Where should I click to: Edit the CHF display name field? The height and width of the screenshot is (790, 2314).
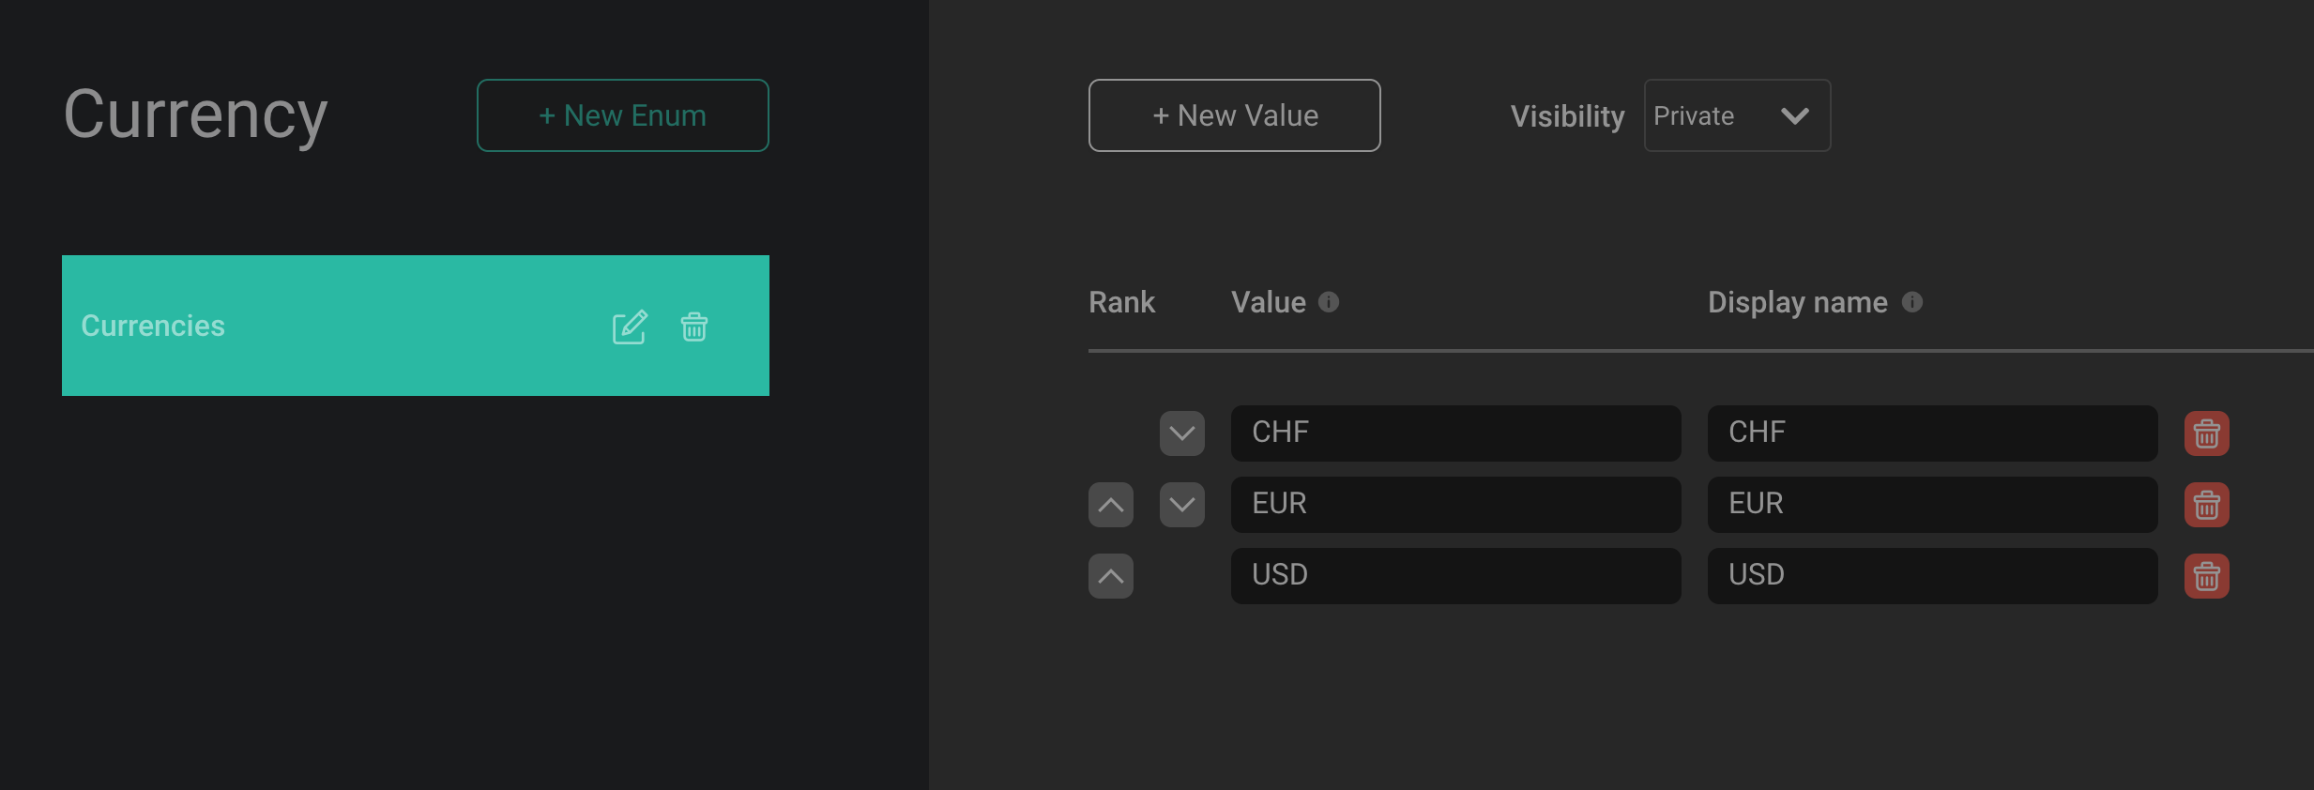[x=1932, y=433]
